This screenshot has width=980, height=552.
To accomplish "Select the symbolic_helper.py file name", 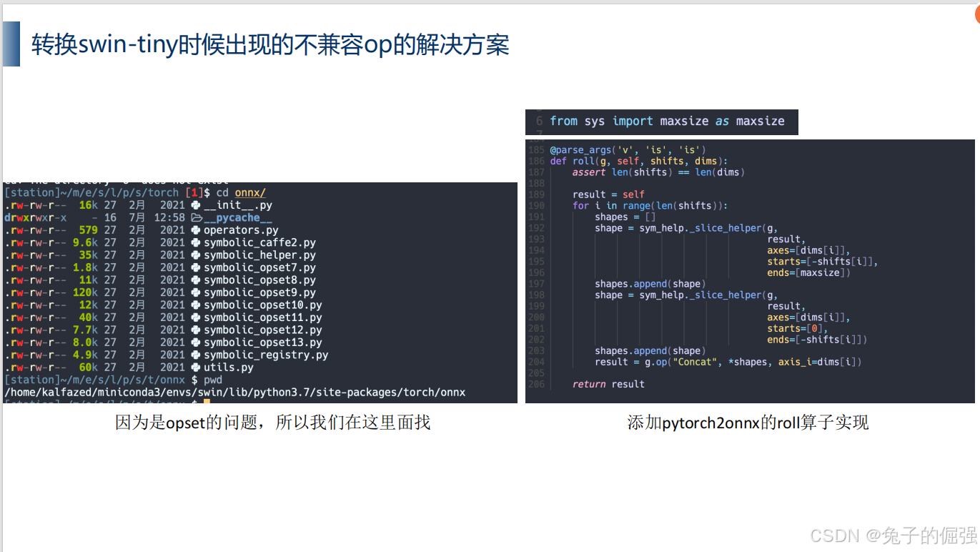I will [259, 255].
